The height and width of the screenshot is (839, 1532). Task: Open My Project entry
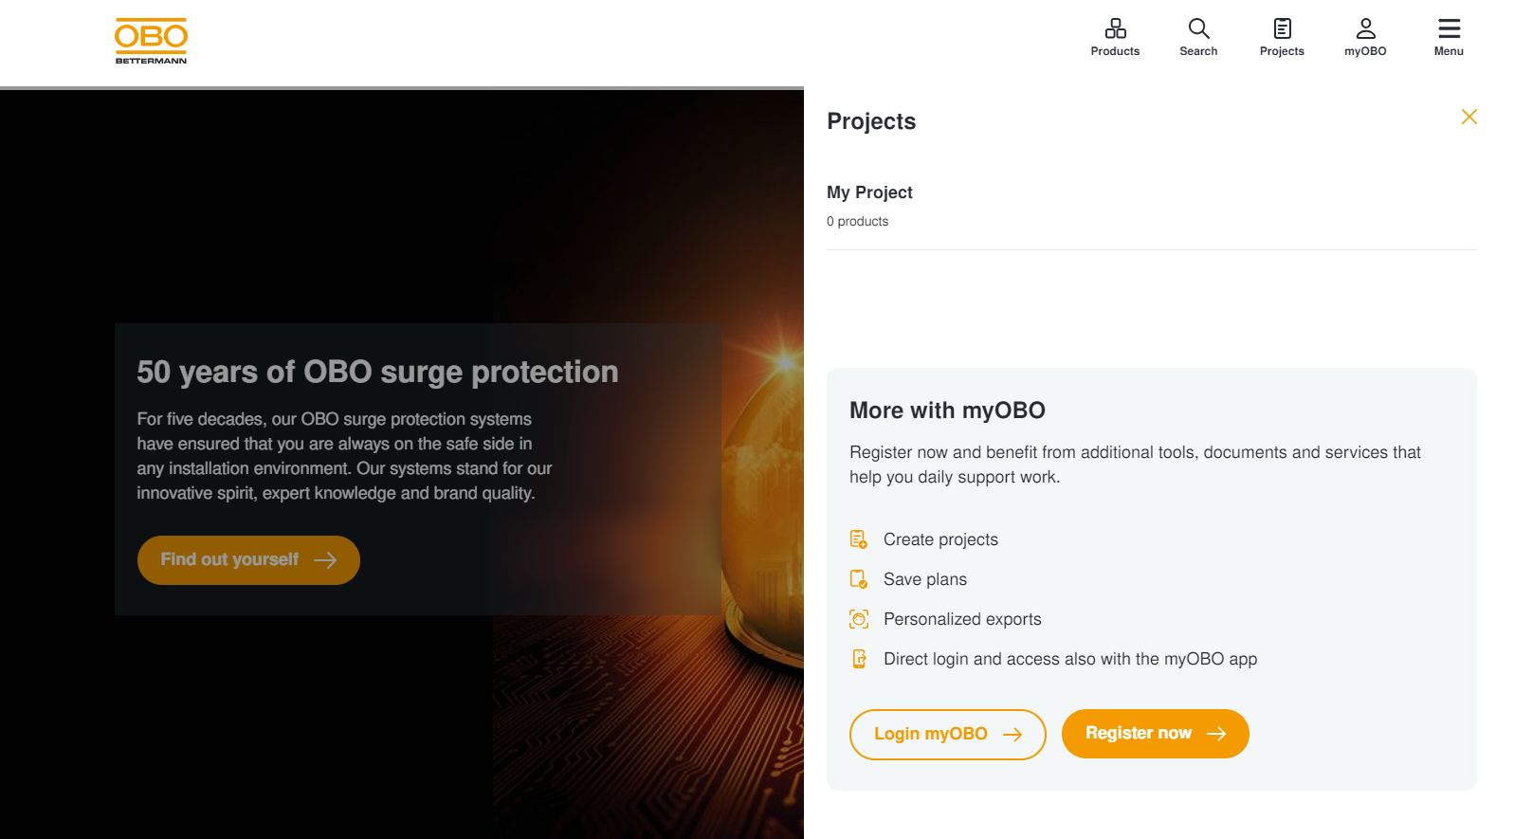click(869, 192)
